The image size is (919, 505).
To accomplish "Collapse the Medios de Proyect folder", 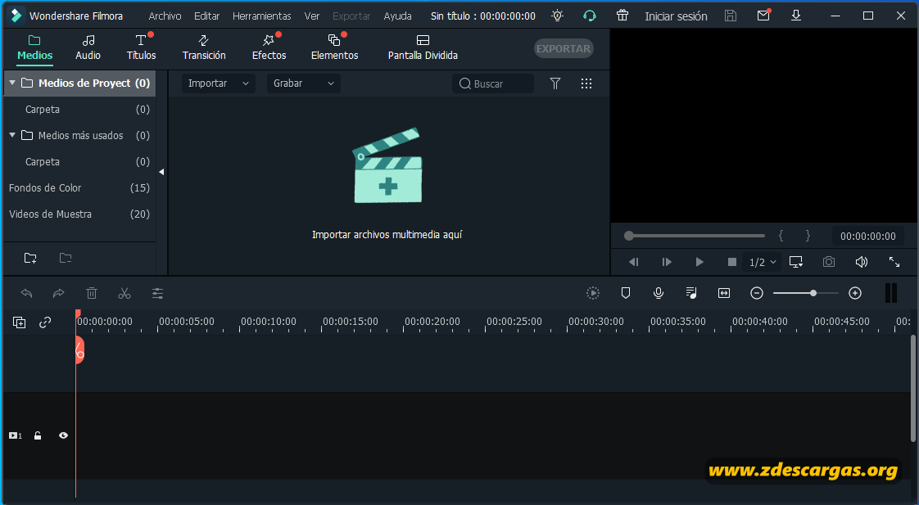I will point(11,83).
